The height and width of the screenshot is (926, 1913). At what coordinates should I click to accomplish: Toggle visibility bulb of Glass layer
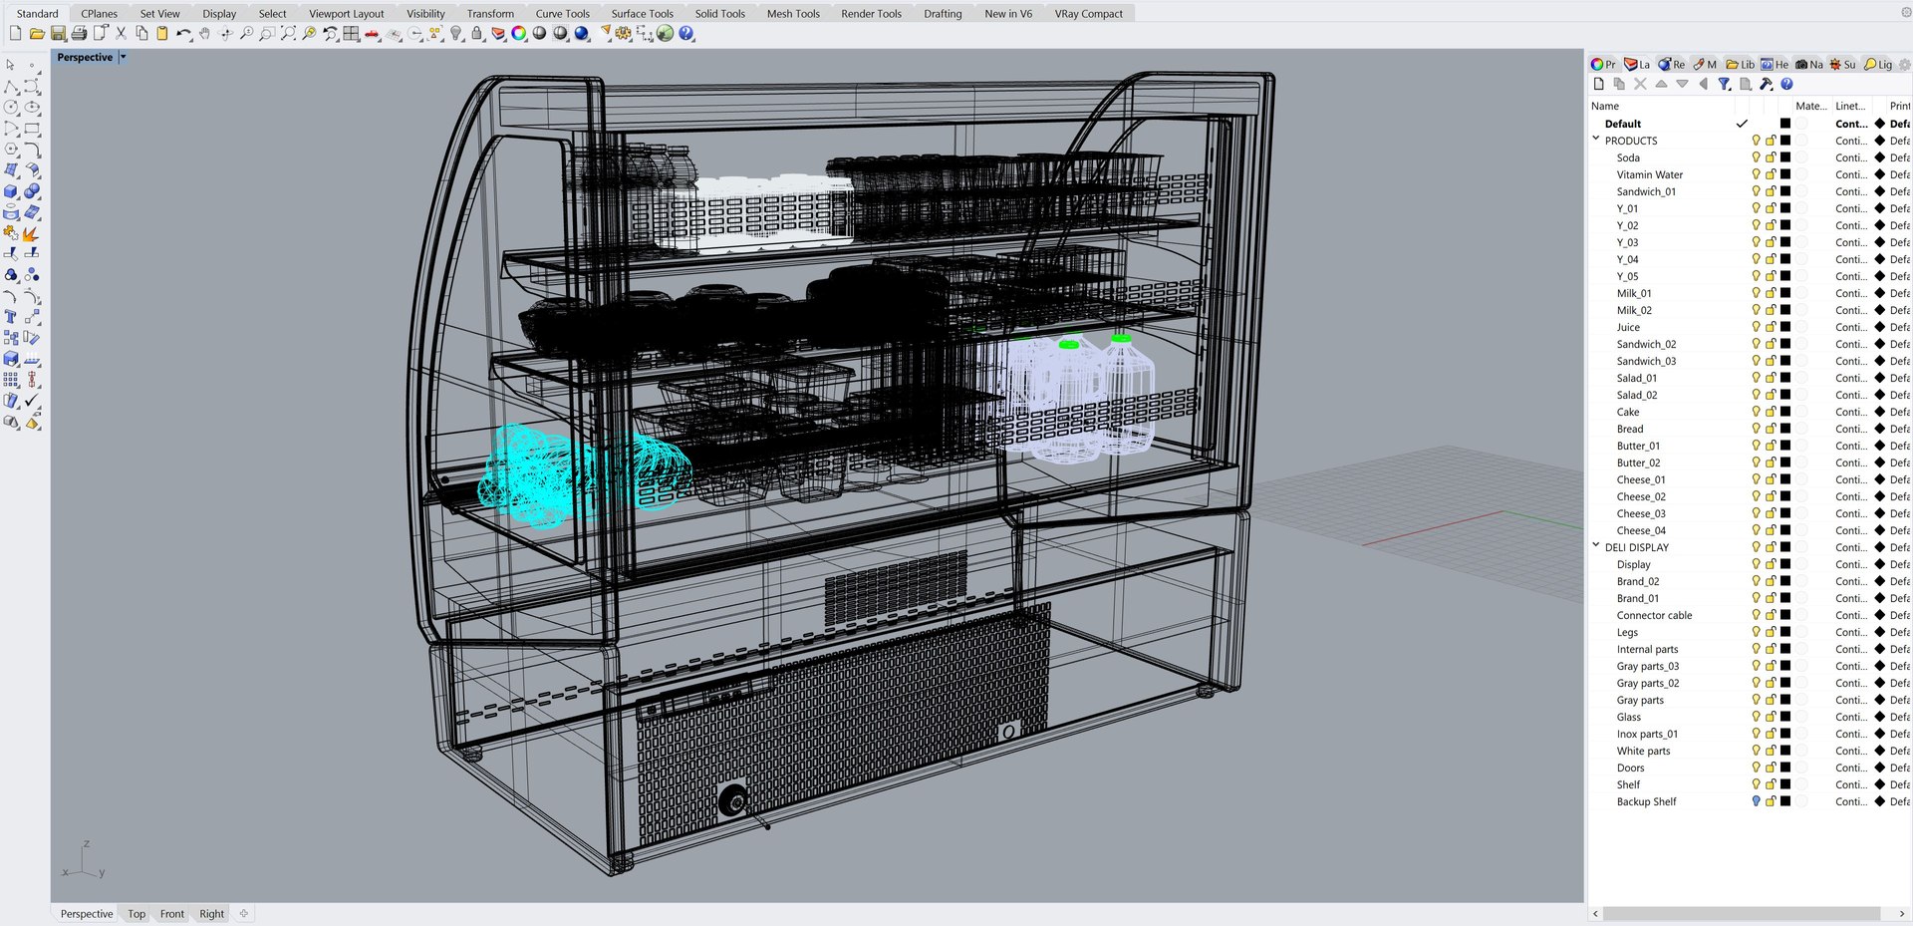(1756, 717)
